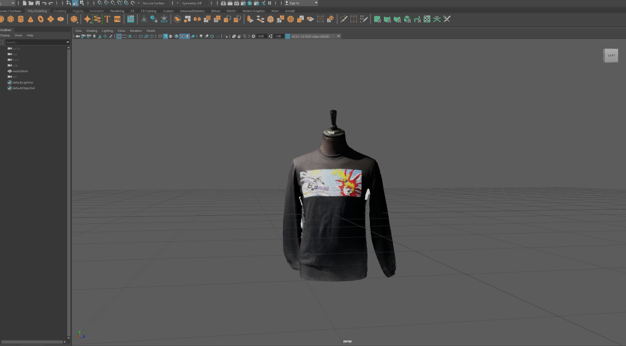Click the freeze transformations 0.0.0 icon

click(x=164, y=19)
